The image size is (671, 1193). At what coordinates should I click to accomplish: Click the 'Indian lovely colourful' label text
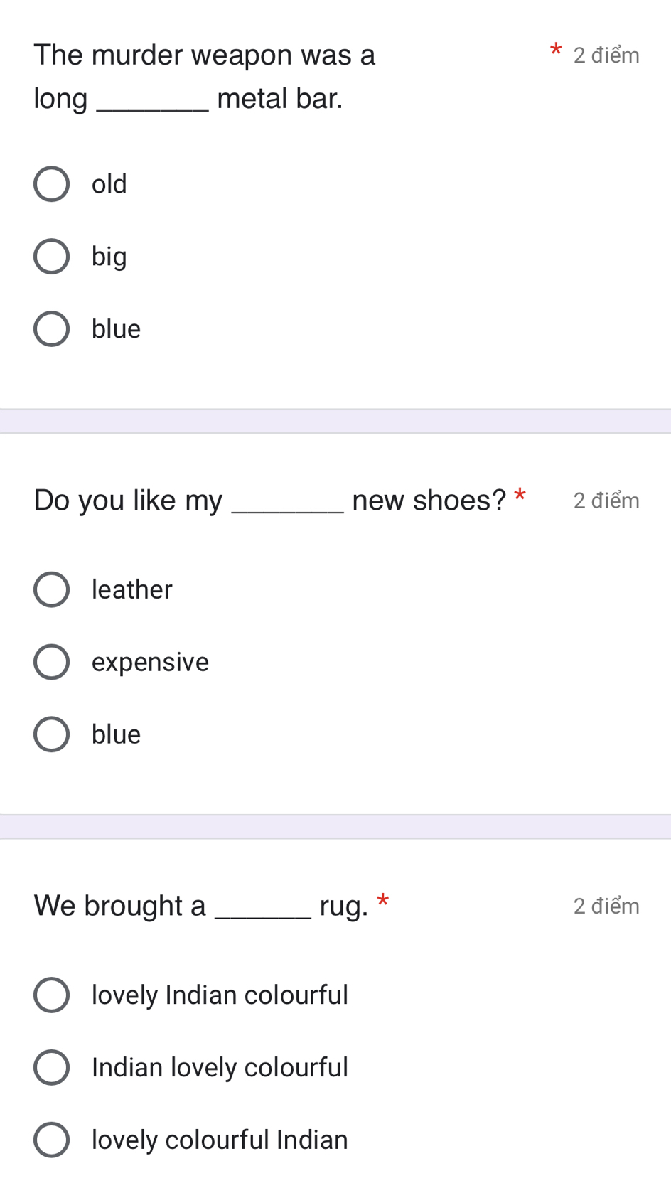[220, 1068]
